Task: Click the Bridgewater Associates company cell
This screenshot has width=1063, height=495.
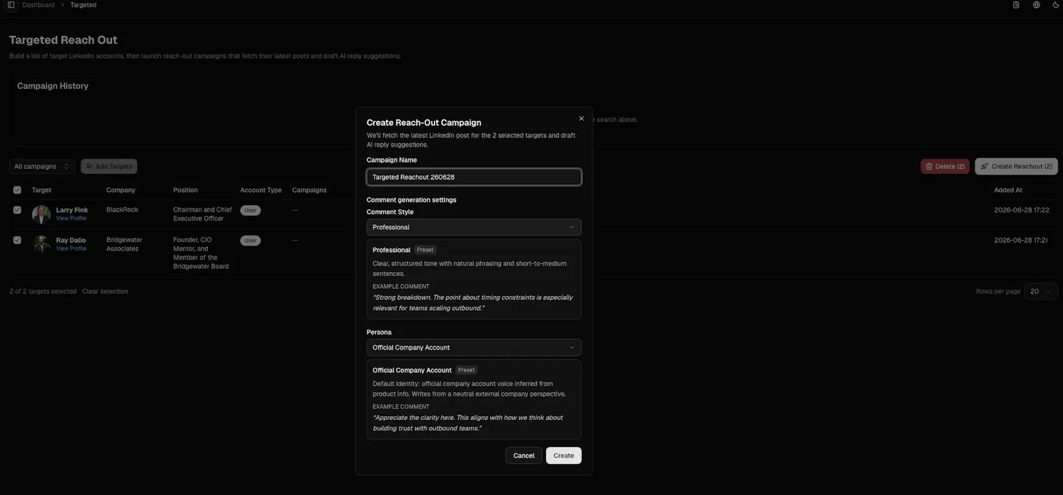Action: pyautogui.click(x=124, y=244)
